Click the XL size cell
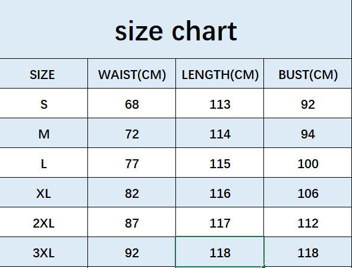The height and width of the screenshot is (268, 352). [x=44, y=193]
